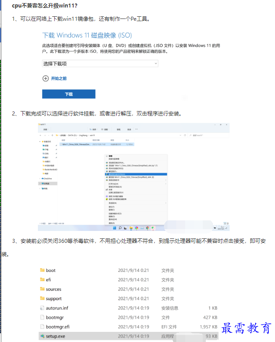
Task: Click the Search magnifier in embedded taskbar
Action: [120, 228]
